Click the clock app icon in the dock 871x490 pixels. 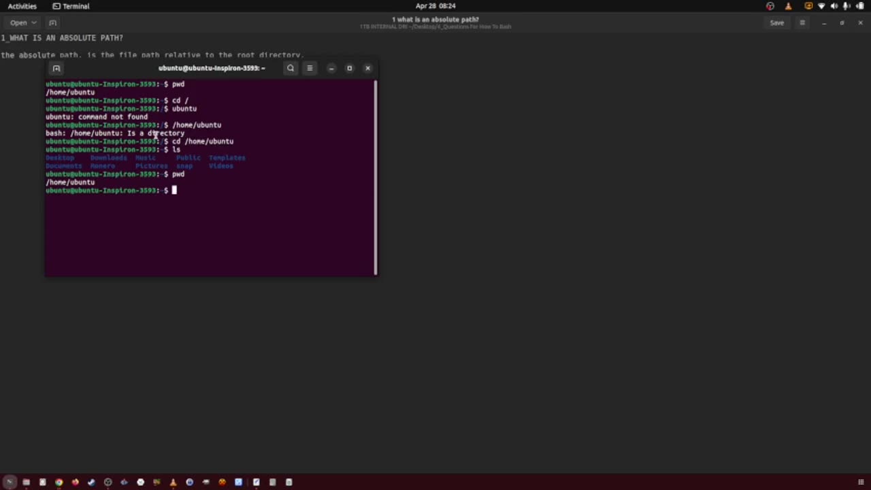[x=140, y=483]
